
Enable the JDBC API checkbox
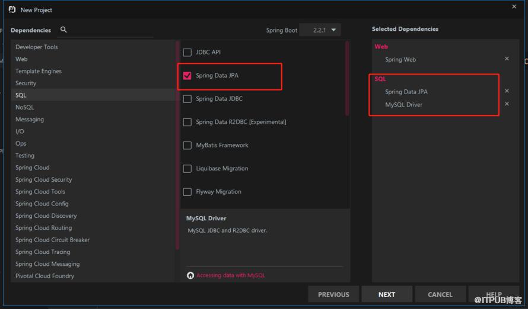pyautogui.click(x=187, y=53)
